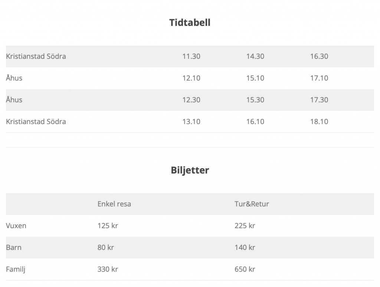Click the 18.10 final arrival time
Viewport: 380px width, 287px height.
319,121
